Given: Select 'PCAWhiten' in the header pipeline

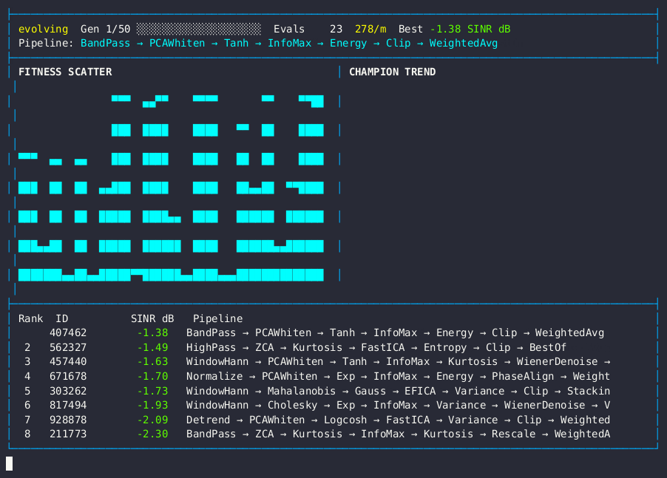Looking at the screenshot, I should (177, 44).
